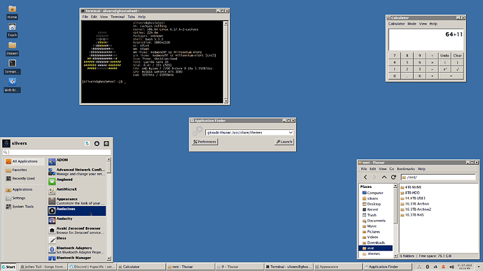
Task: Select the 14.4TB-USB3 folder
Action: tap(413, 198)
